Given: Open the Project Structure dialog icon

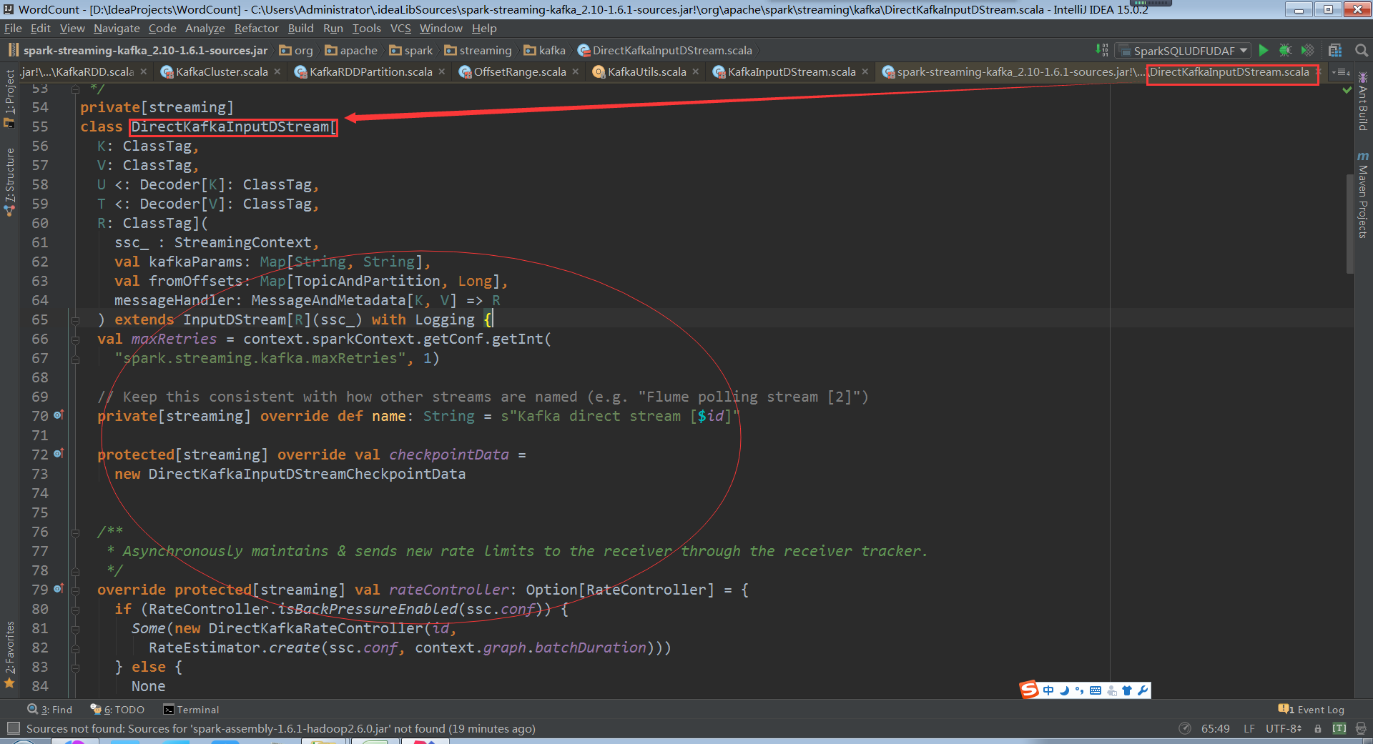Looking at the screenshot, I should [1334, 50].
